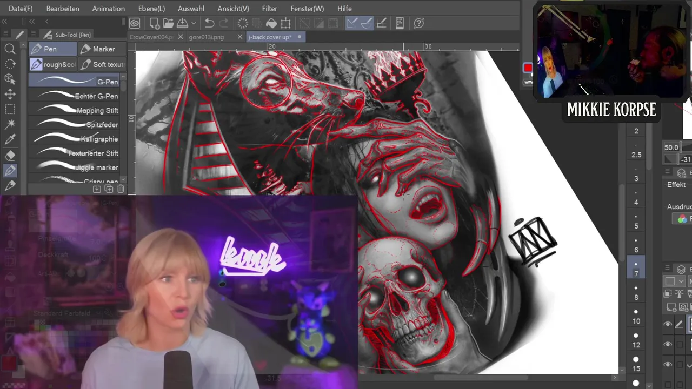Save the document with the save icon

182,23
